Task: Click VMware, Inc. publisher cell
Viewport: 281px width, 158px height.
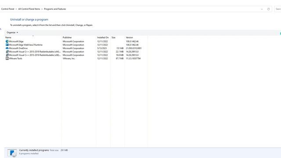Action: coord(69,58)
